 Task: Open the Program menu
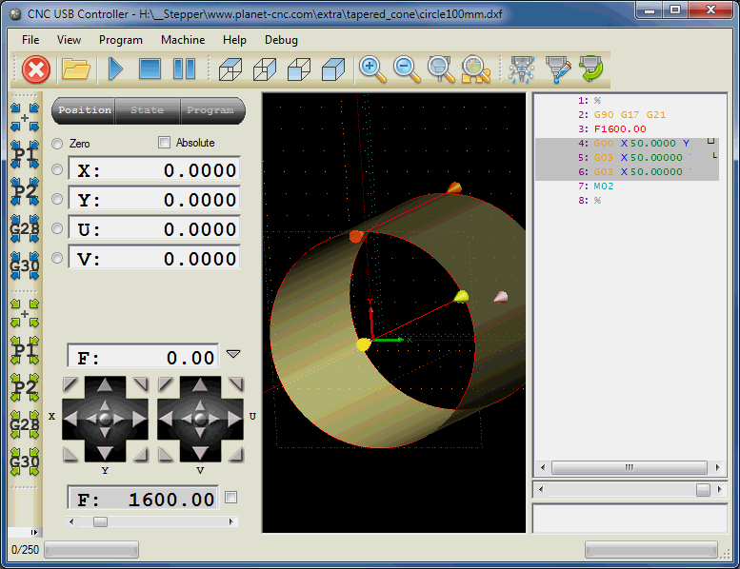pos(120,40)
